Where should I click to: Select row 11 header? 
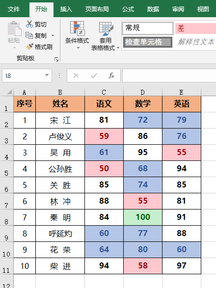pyautogui.click(x=6, y=266)
